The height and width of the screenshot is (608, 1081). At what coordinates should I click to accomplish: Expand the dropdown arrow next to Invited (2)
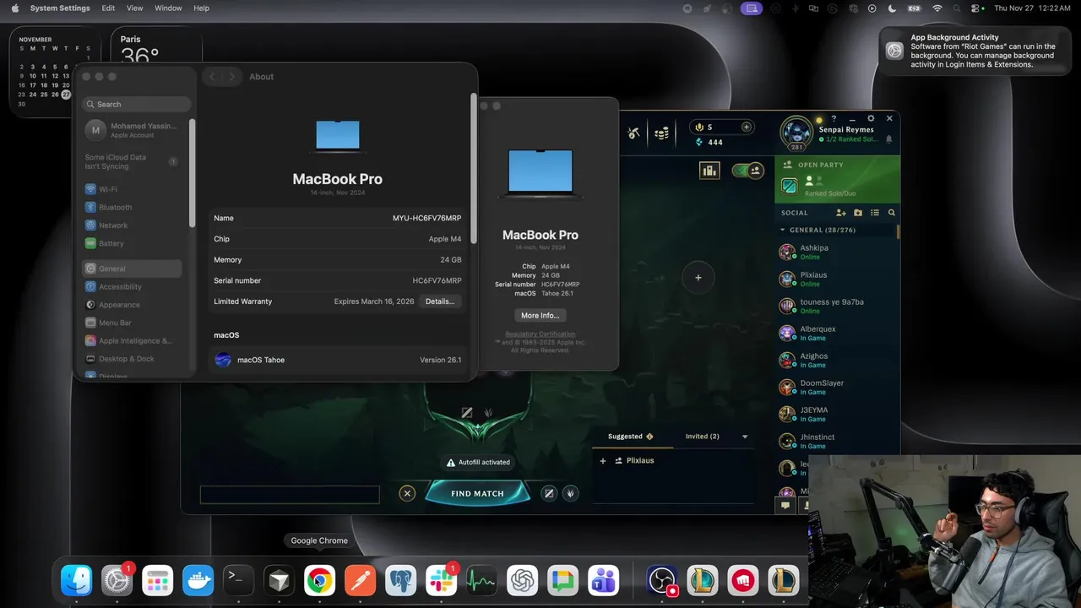pos(745,437)
